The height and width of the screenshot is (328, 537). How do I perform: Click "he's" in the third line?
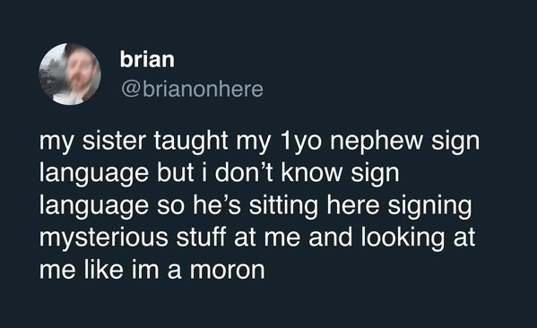coord(217,205)
